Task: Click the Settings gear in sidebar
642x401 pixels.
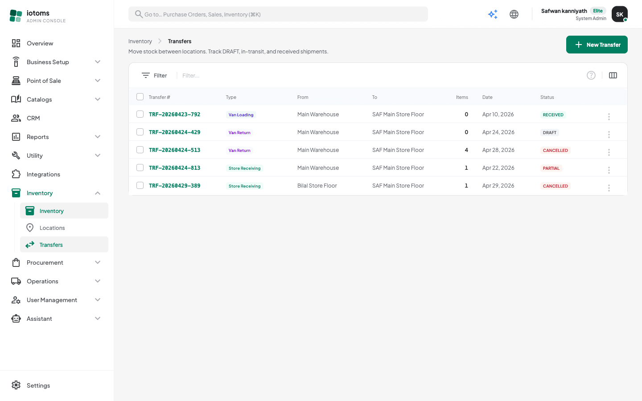Action: click(x=16, y=385)
